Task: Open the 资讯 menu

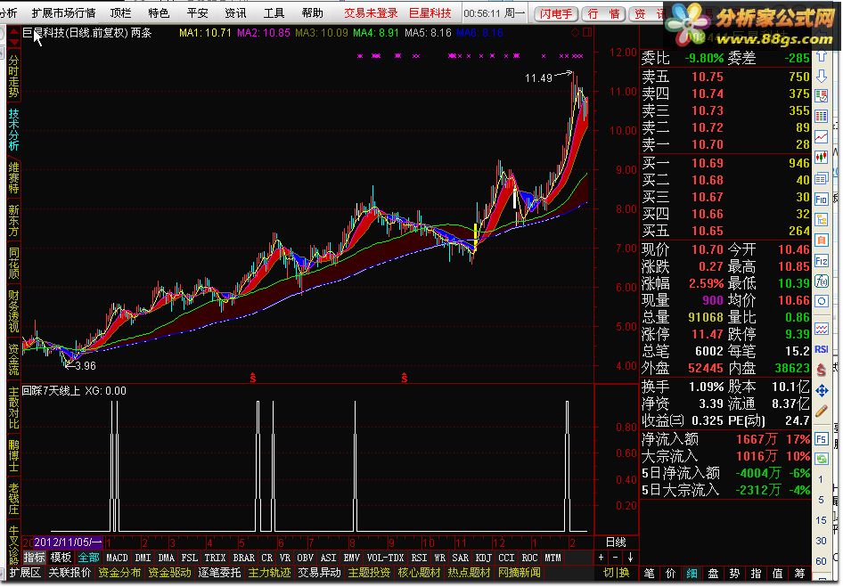Action: [235, 12]
